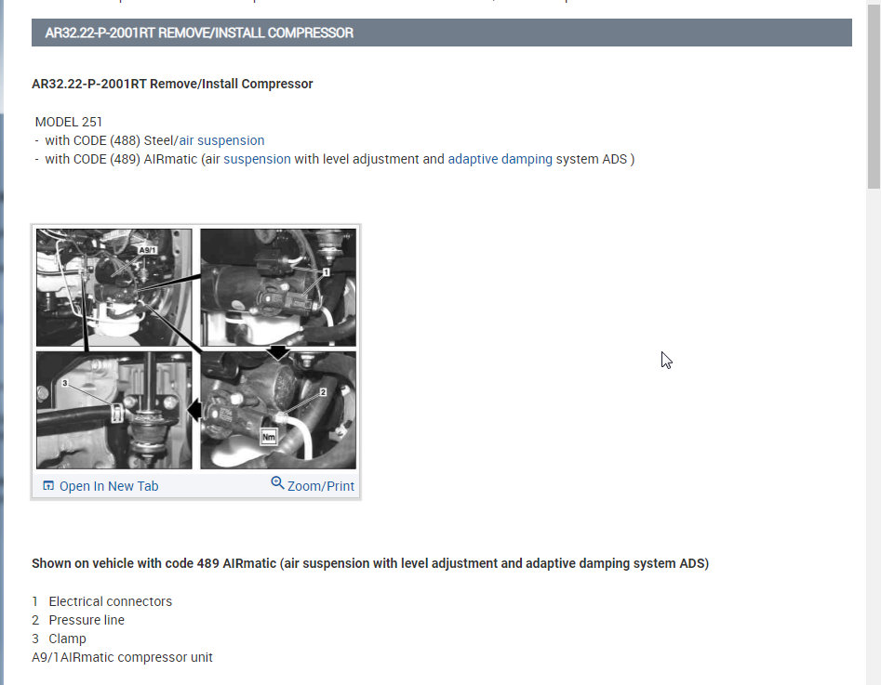Viewport: 881px width, 685px height.
Task: Click the A9/1 compressor unit photo panel
Action: [x=114, y=287]
